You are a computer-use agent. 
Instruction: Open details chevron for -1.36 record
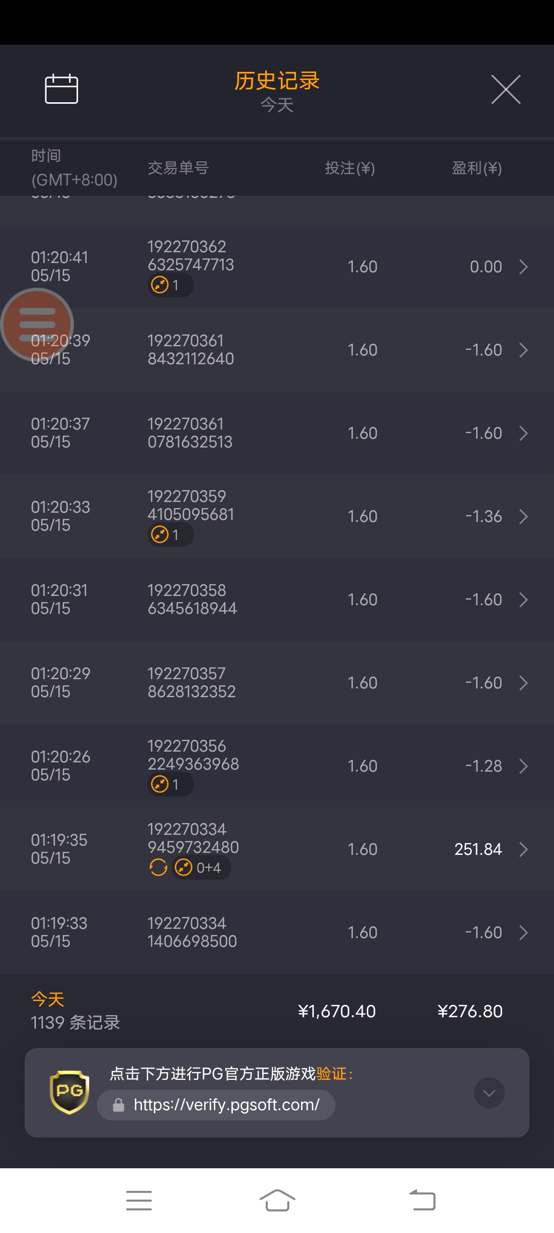(523, 516)
